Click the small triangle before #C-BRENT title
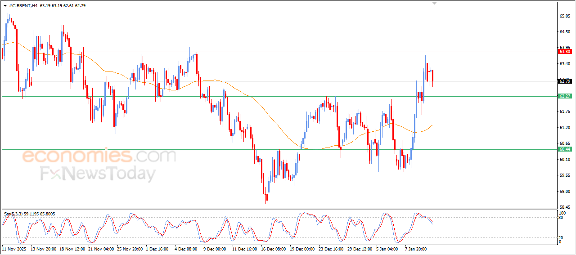The width and height of the screenshot is (576, 255). tap(4, 6)
